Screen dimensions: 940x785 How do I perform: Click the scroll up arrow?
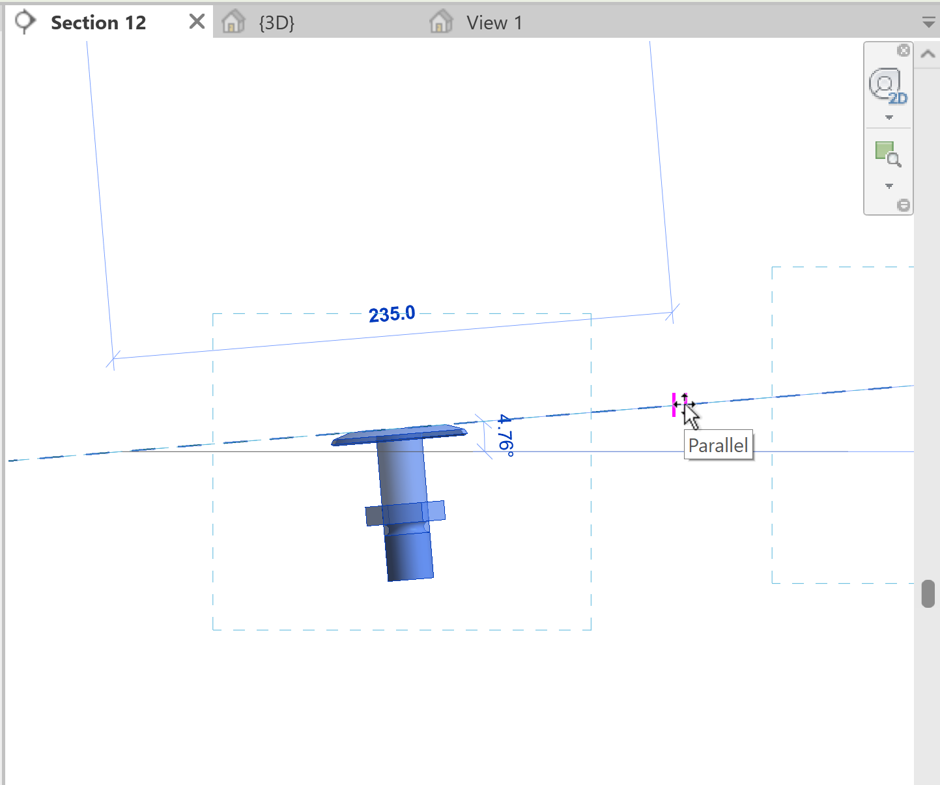coord(928,55)
